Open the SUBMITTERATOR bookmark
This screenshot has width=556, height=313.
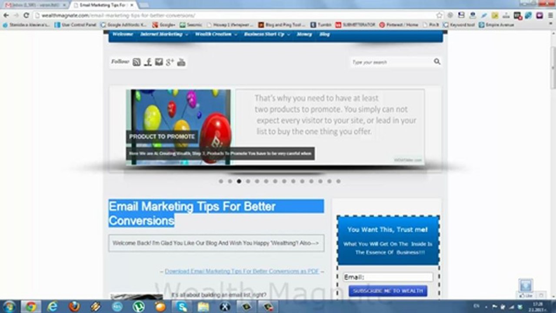pyautogui.click(x=355, y=25)
